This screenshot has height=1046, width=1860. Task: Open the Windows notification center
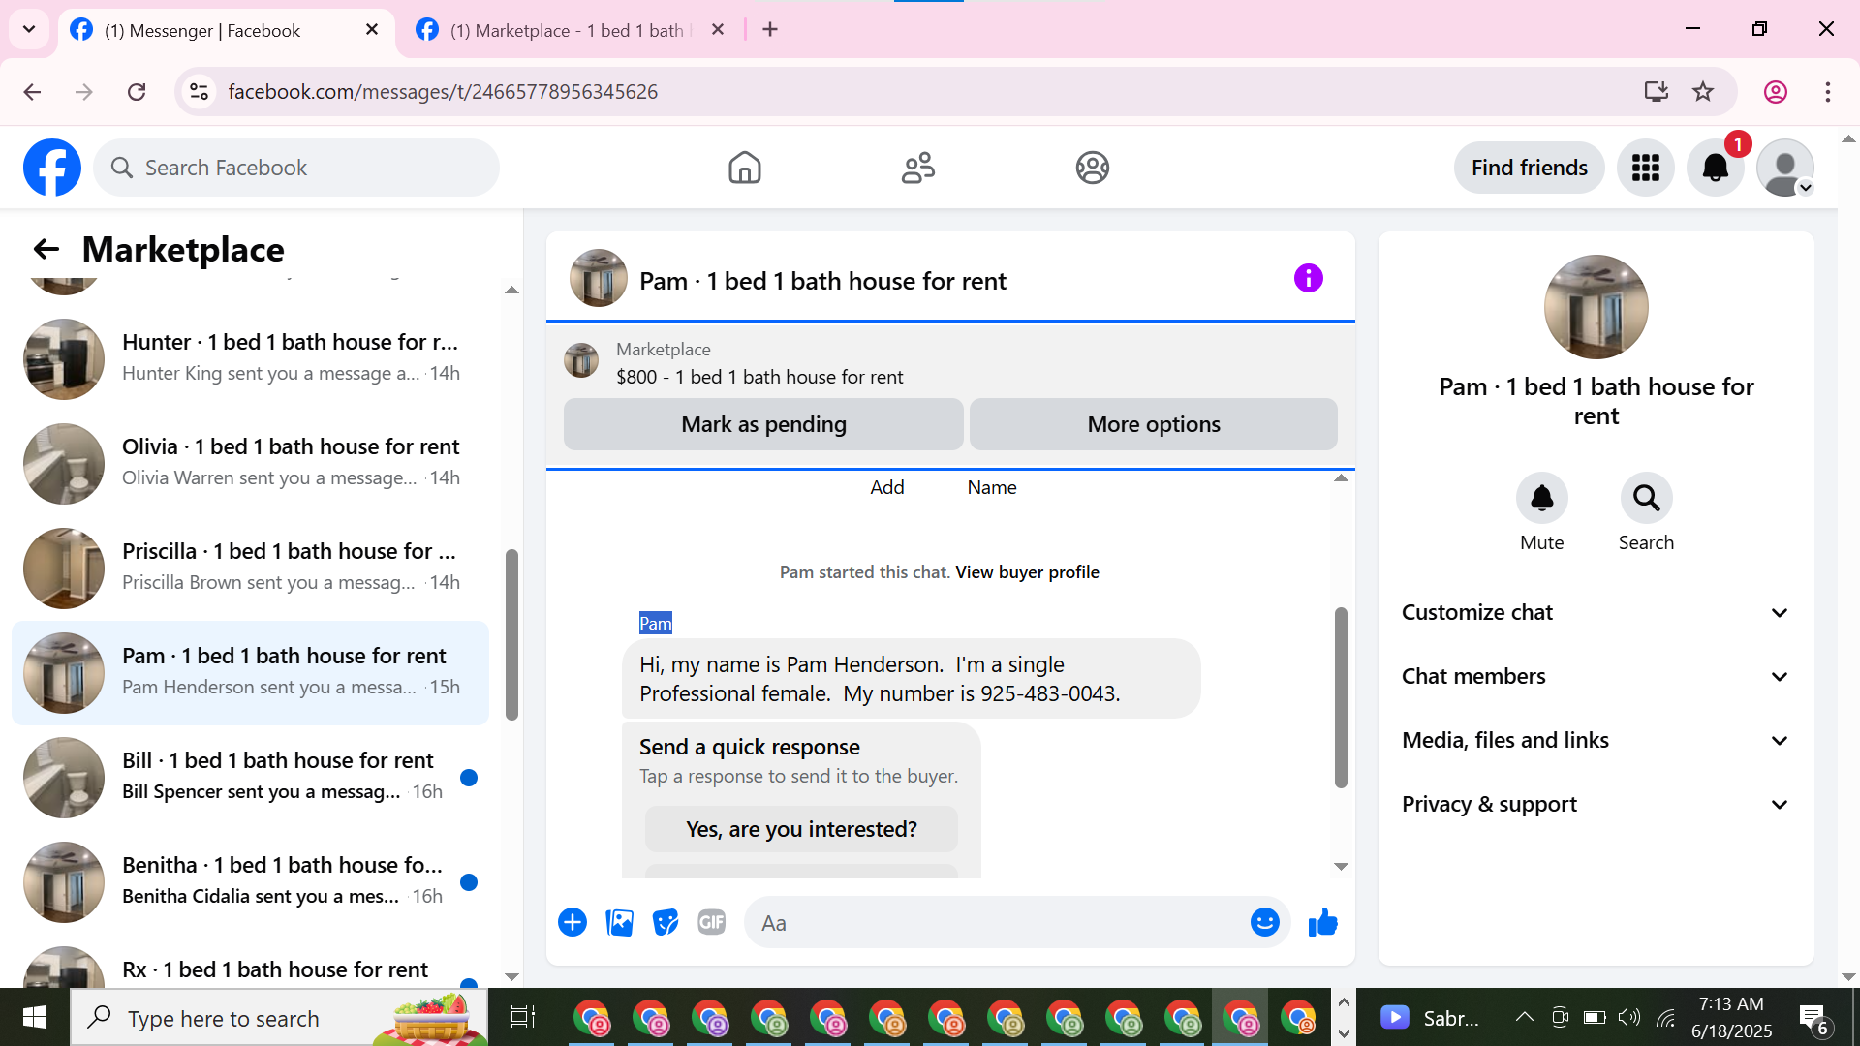(x=1813, y=1019)
